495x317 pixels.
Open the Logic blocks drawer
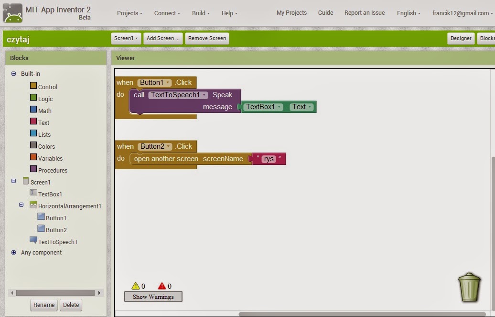[x=46, y=99]
